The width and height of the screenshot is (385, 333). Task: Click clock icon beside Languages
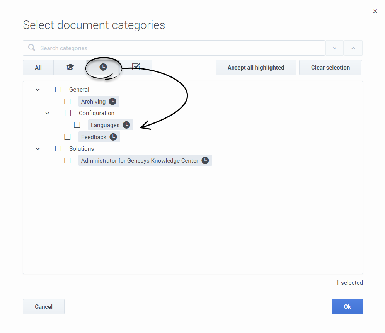coord(126,125)
